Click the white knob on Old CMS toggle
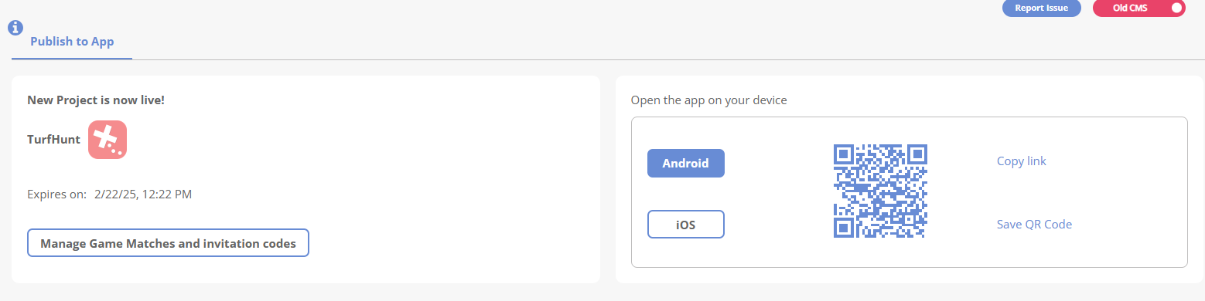This screenshot has width=1205, height=301. click(1176, 8)
